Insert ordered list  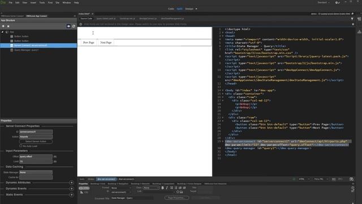[x=176, y=188]
